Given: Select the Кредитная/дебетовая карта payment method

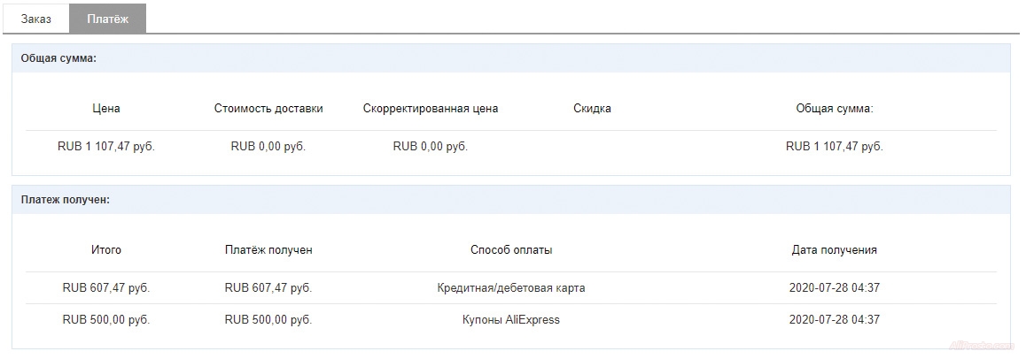Looking at the screenshot, I should [511, 288].
